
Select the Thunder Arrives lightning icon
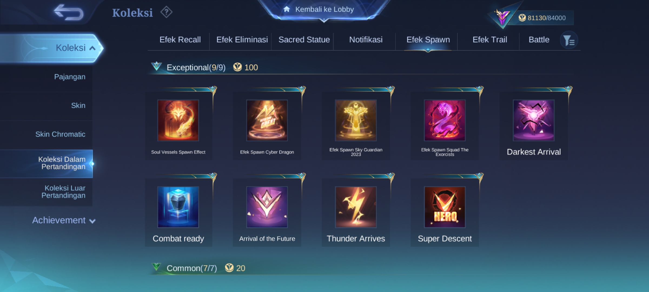click(356, 207)
